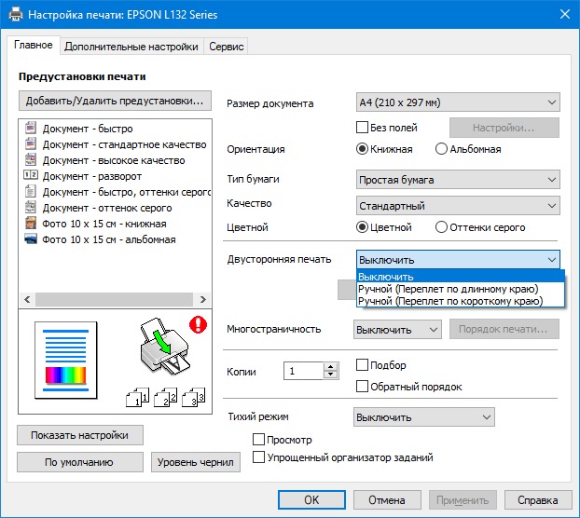Click the printer icon in the title bar
Viewport: 580px width, 518px height.
tap(16, 14)
